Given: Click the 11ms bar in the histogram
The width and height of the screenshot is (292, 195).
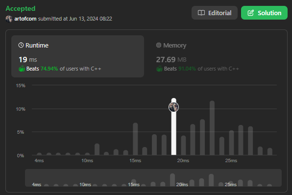Looking at the screenshot, I should click(97, 149).
